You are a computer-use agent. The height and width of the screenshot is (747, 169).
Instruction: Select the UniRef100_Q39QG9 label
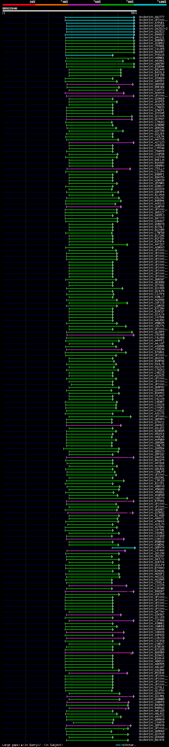[152, 78]
